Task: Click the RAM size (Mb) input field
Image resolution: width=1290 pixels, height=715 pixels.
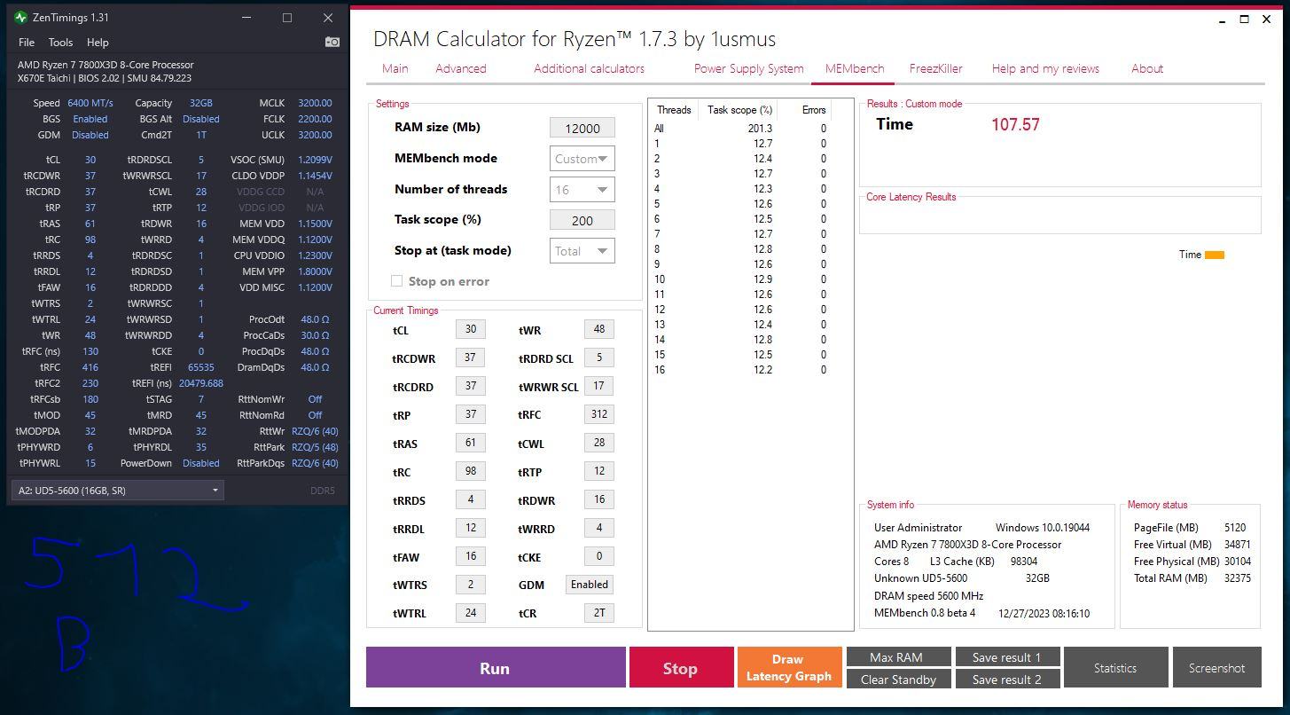Action: 582,128
